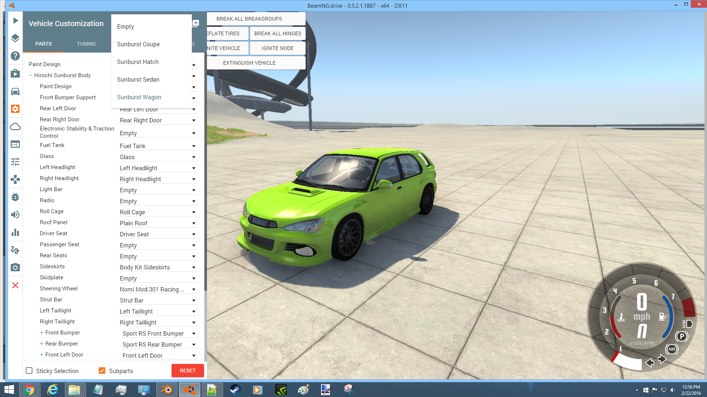This screenshot has width=707, height=397.
Task: Open the layers icon in sidebar
Action: 15,38
